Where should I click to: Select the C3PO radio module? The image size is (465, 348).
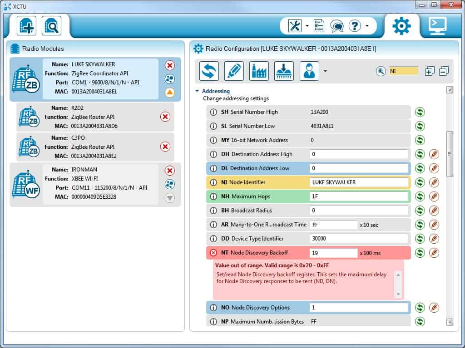point(95,147)
